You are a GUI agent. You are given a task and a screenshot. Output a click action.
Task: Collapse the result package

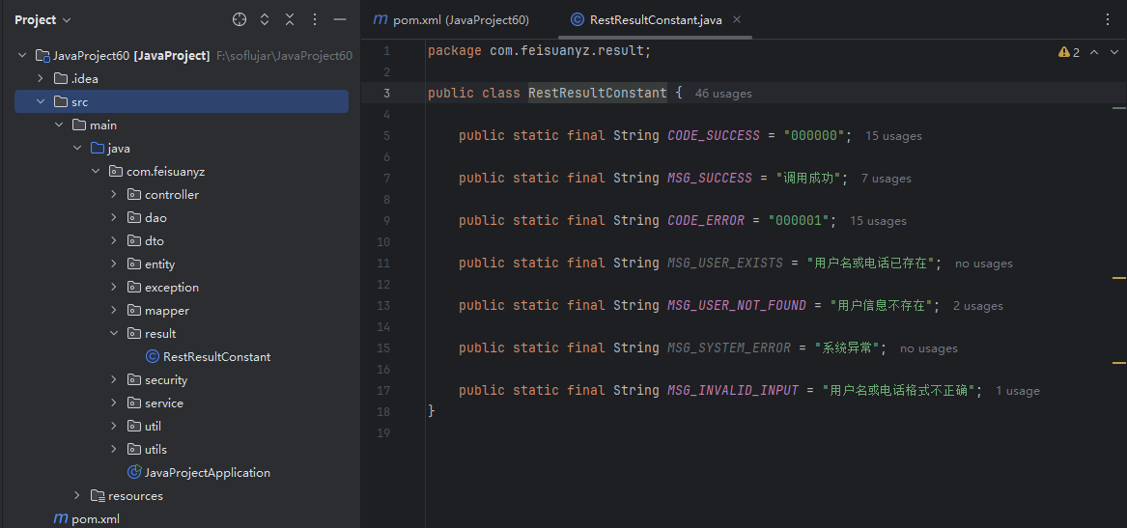(114, 333)
